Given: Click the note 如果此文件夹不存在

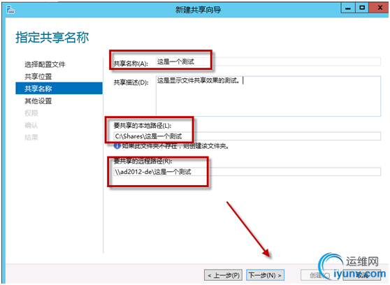Looking at the screenshot, I should [175, 146].
